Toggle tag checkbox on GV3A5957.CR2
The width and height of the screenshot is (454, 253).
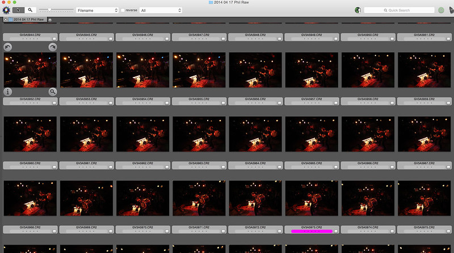click(335, 103)
